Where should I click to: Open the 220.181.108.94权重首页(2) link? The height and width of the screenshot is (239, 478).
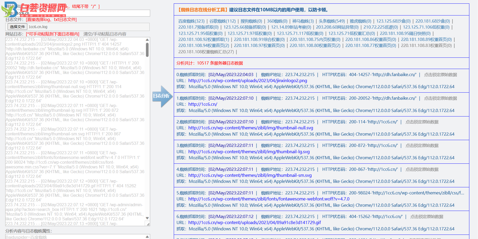204,45
